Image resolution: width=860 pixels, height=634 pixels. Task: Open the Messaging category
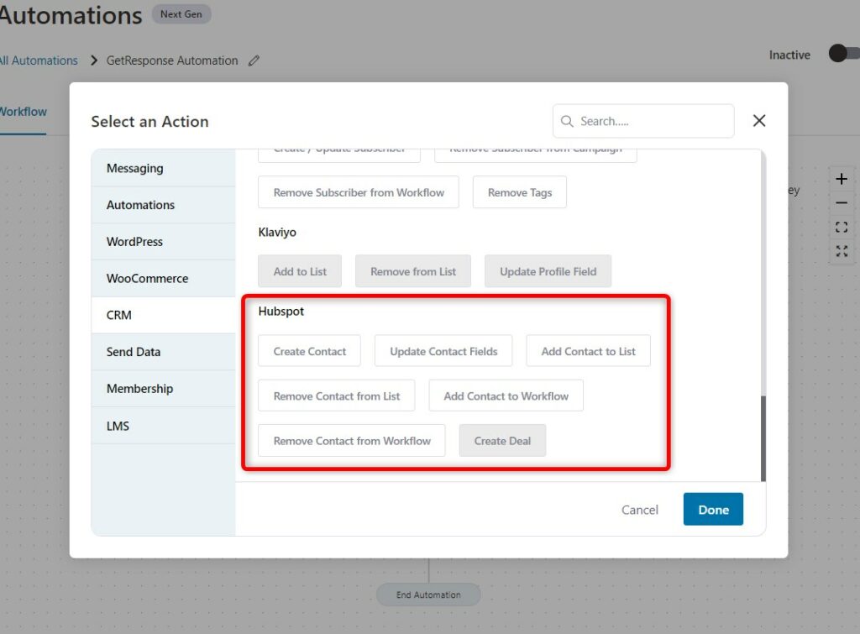click(x=164, y=169)
